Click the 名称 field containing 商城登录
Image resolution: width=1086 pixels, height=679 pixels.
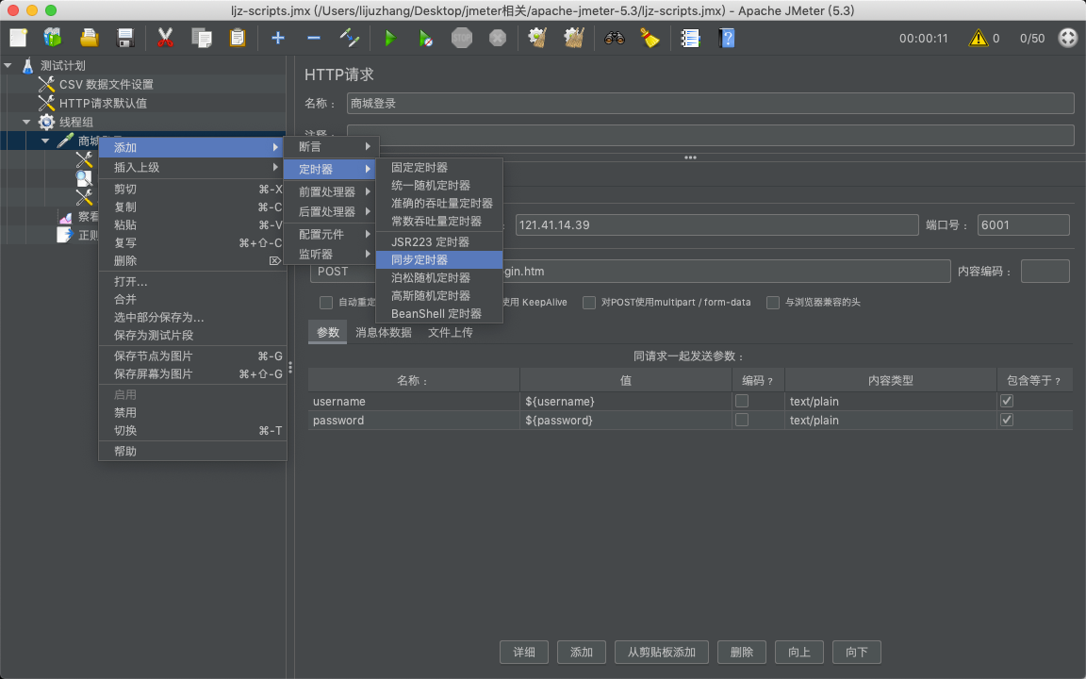(711, 104)
